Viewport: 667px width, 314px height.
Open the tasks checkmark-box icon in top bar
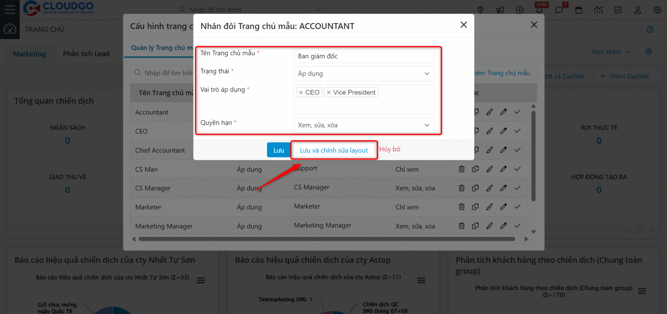pos(618,10)
